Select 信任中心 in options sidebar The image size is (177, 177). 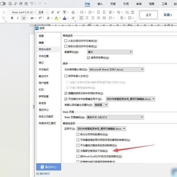coord(43,110)
